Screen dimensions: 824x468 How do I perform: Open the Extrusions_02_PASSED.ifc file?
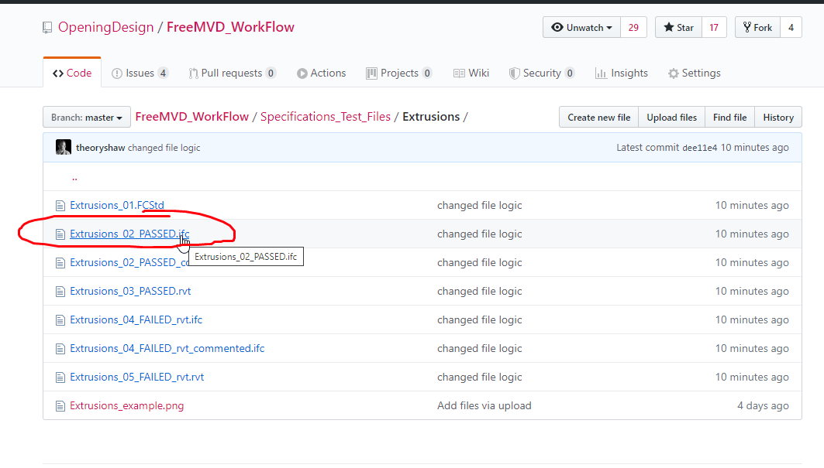[129, 234]
